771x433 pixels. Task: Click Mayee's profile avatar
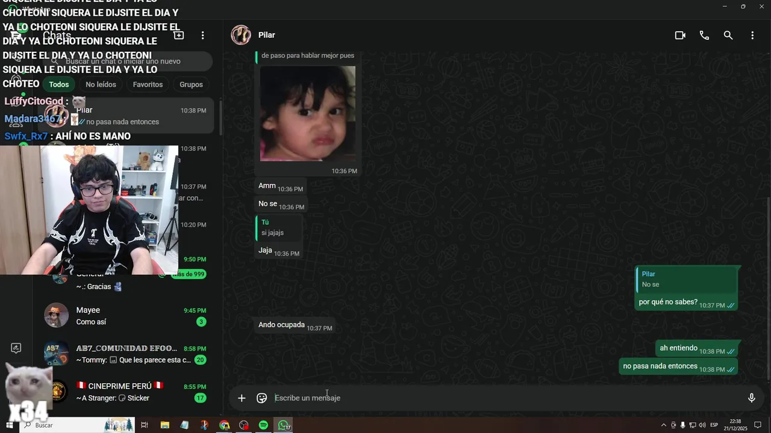56,315
